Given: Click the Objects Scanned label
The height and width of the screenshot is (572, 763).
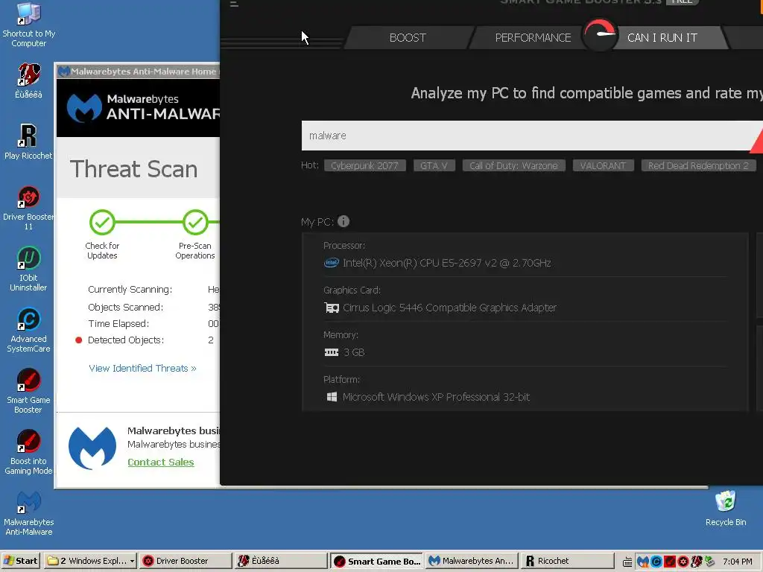Looking at the screenshot, I should pos(125,308).
